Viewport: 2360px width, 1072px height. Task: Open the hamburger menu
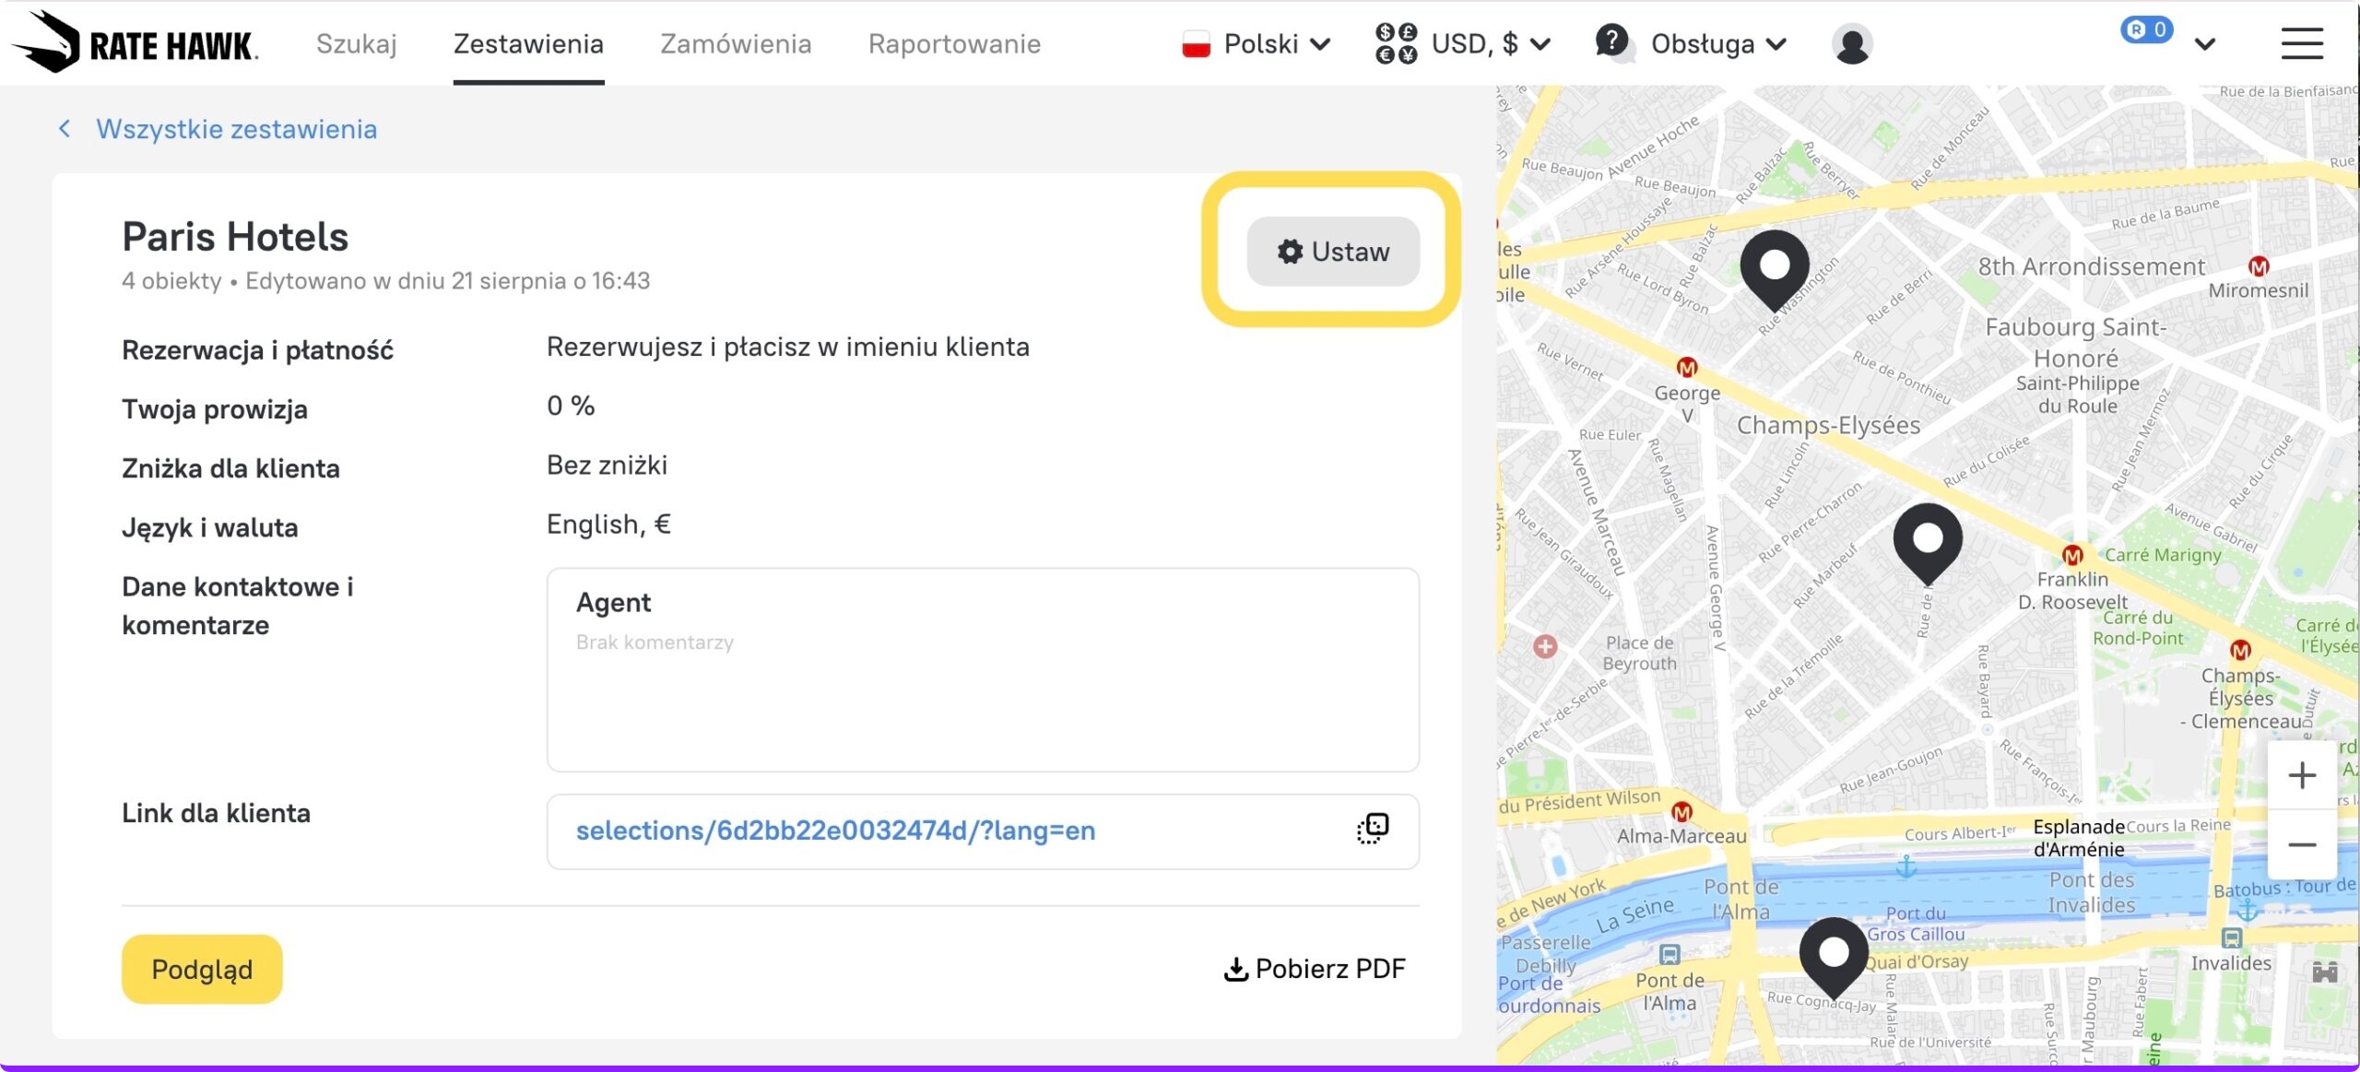point(2301,43)
